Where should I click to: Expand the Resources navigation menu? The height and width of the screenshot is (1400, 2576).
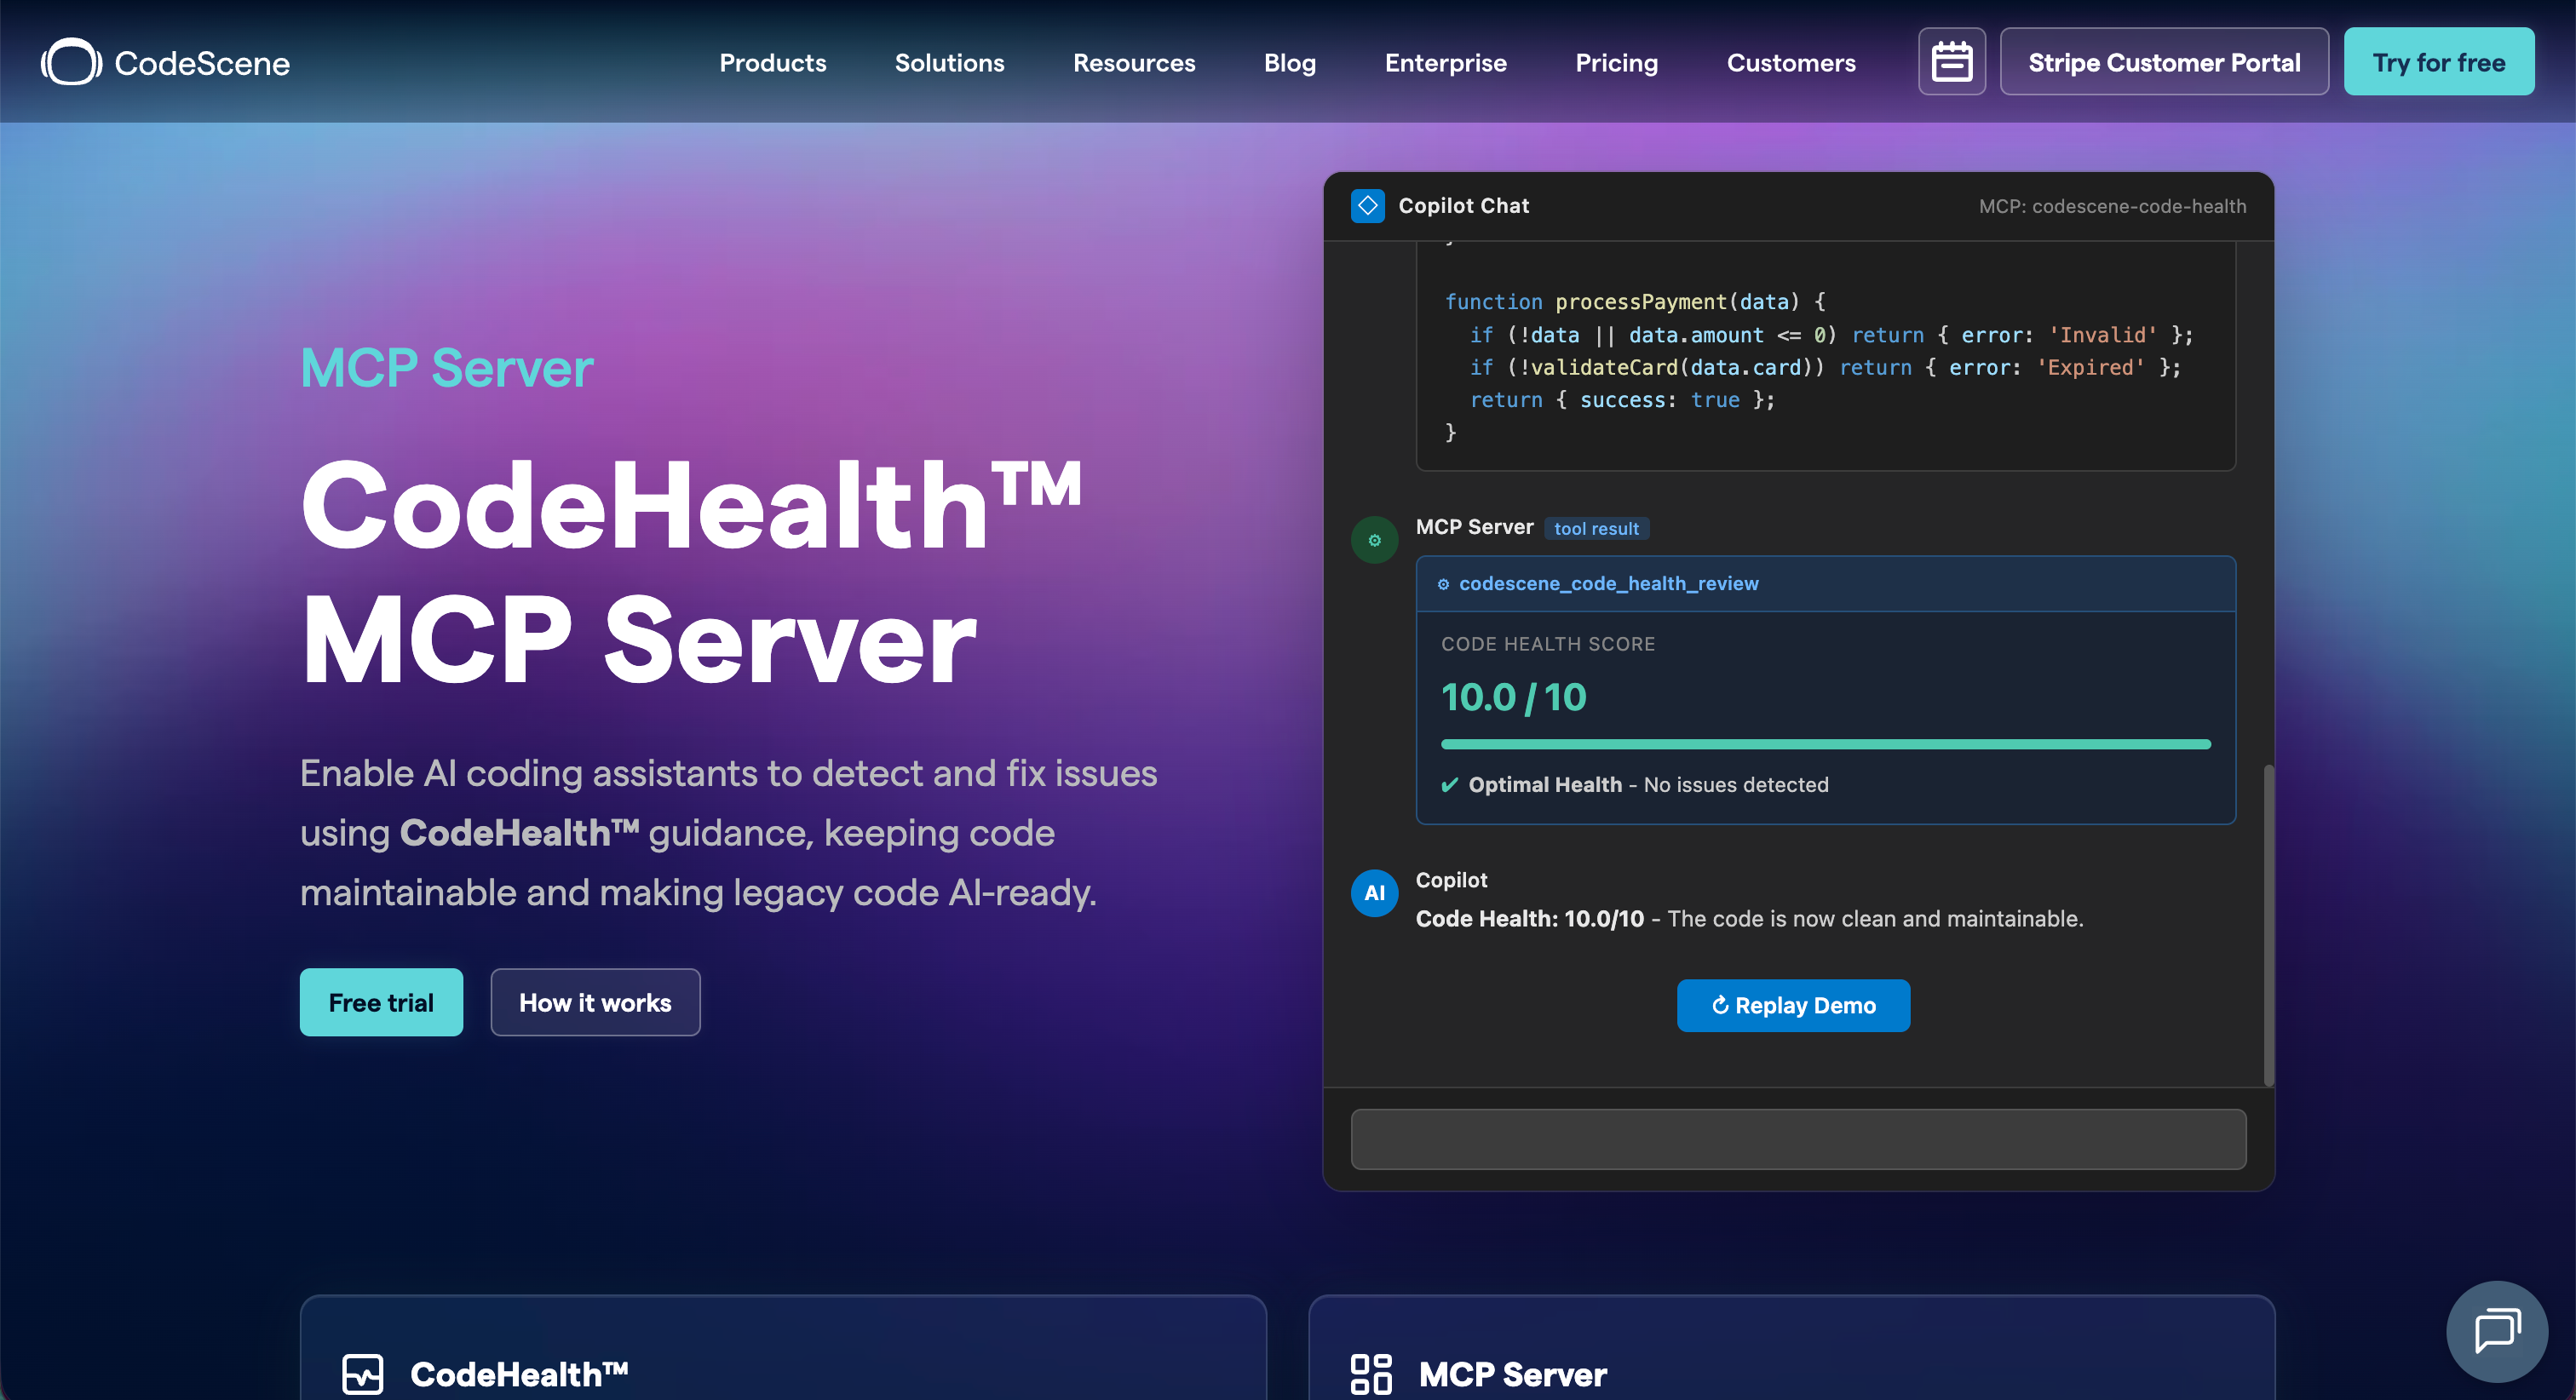pos(1133,62)
